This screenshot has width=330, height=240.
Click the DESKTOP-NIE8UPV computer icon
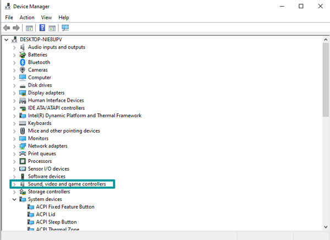point(14,40)
